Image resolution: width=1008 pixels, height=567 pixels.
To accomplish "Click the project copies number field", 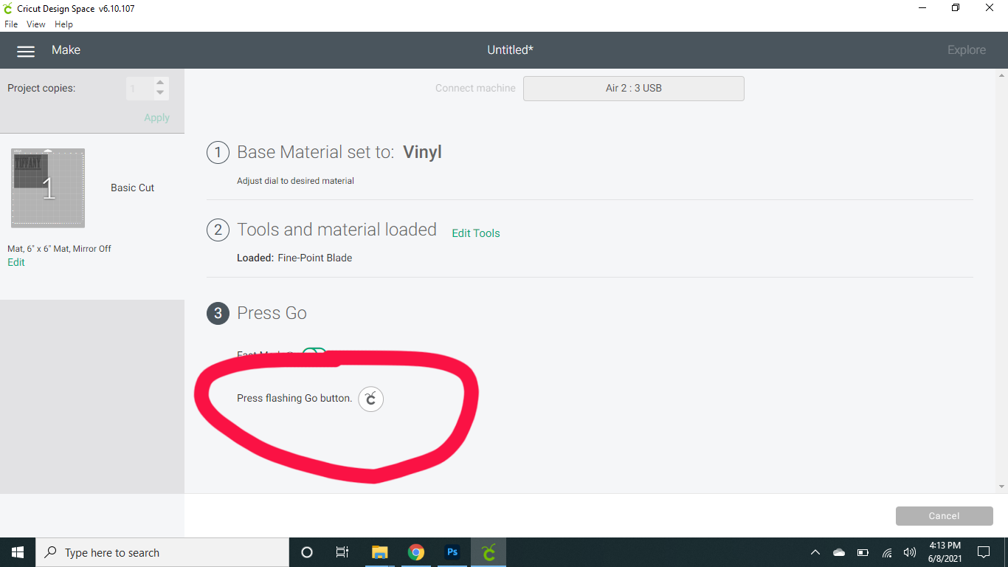I will coord(140,89).
